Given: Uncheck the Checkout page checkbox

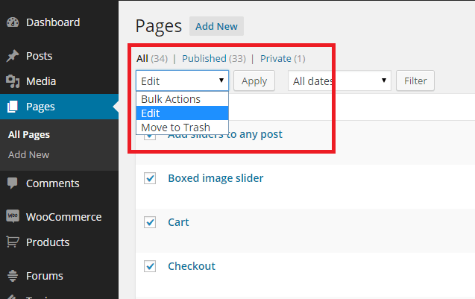Looking at the screenshot, I should [x=150, y=266].
